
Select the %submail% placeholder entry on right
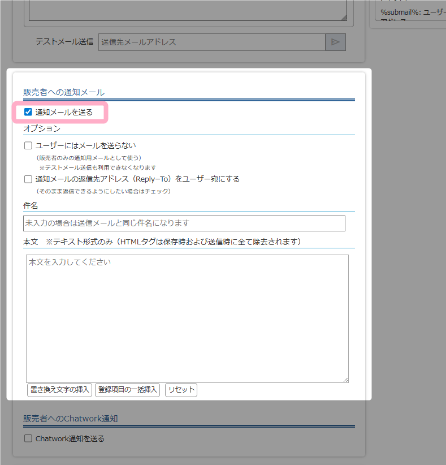pyautogui.click(x=413, y=12)
